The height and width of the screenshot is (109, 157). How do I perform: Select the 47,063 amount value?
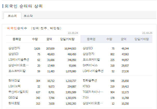[125, 54]
